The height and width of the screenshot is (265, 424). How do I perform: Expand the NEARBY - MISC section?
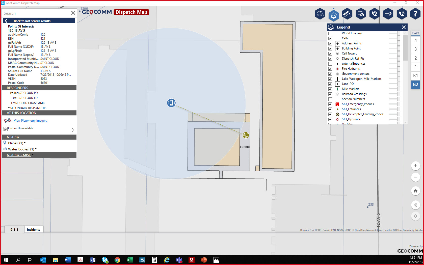click(x=20, y=155)
